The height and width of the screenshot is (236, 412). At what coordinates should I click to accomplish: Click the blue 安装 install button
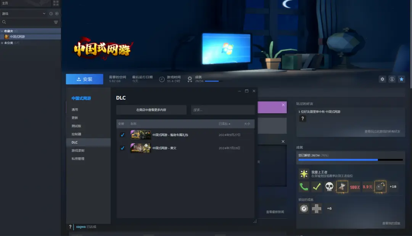tap(84, 79)
